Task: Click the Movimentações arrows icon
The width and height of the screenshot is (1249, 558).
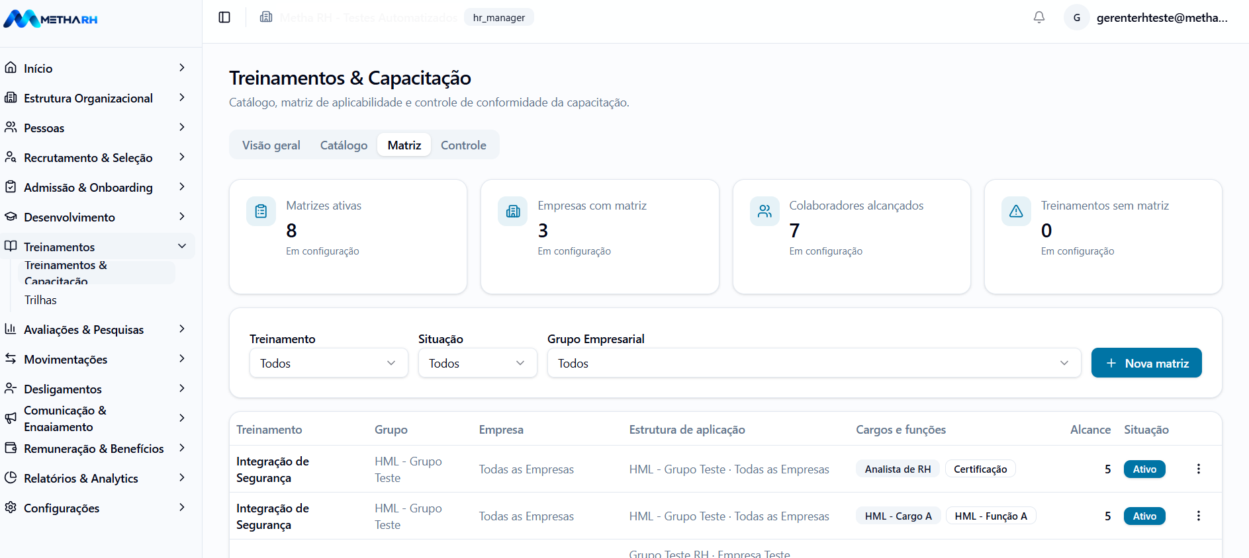Action: point(11,358)
